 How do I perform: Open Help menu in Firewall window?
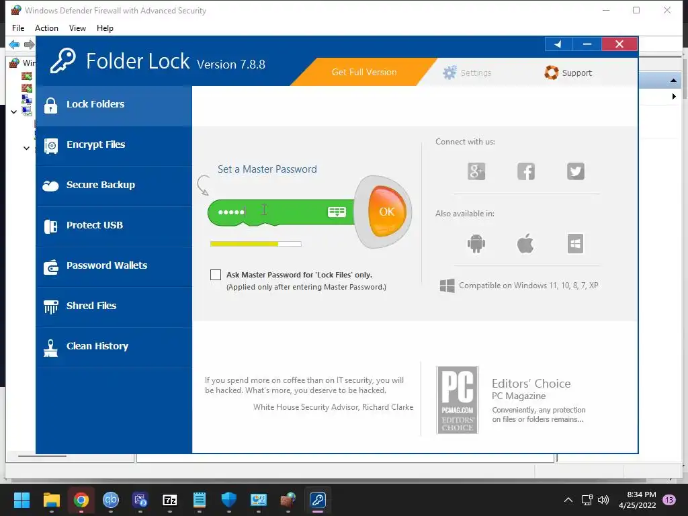105,28
